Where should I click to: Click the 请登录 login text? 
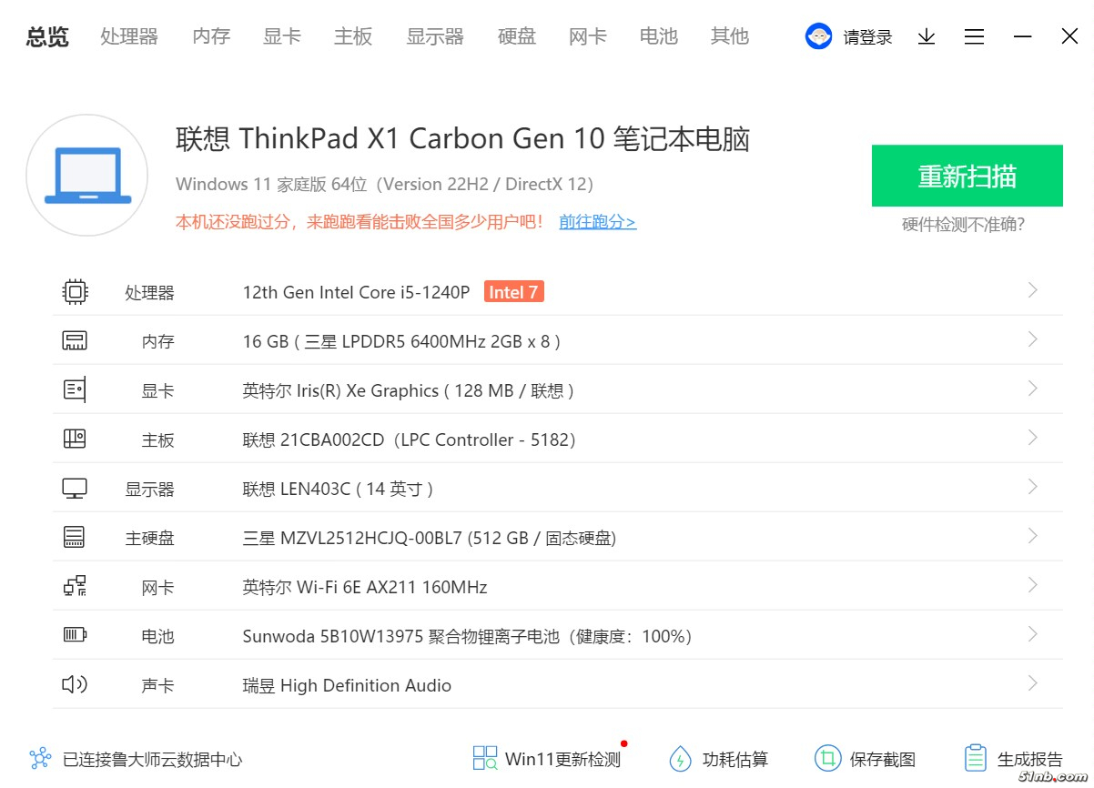(x=867, y=37)
